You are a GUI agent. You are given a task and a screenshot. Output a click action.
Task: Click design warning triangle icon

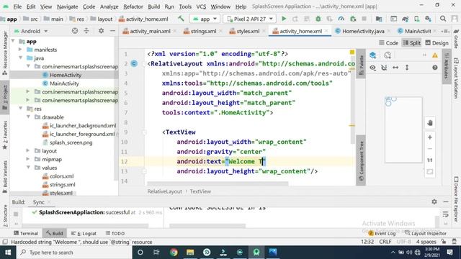(435, 55)
